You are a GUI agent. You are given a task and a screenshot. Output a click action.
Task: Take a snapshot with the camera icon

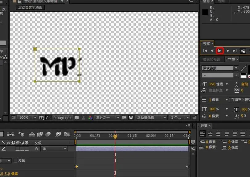pos(76,118)
